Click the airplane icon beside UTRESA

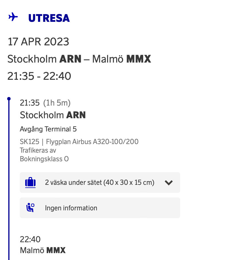click(x=13, y=17)
